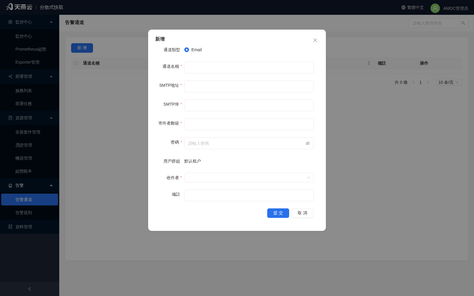This screenshot has width=474, height=296.
Task: Select 告警通道 menu item
Action: pyautogui.click(x=30, y=200)
